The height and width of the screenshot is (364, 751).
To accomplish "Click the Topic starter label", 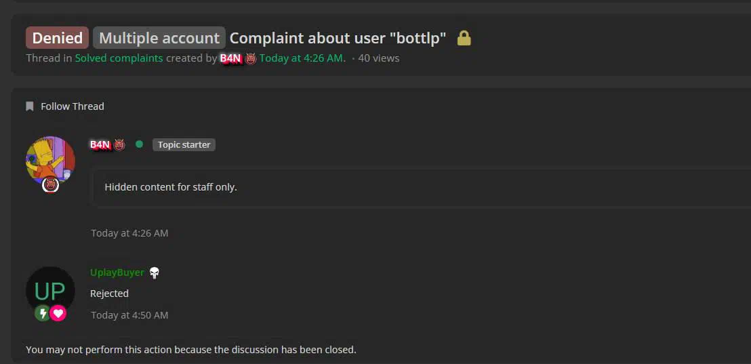I will [184, 144].
